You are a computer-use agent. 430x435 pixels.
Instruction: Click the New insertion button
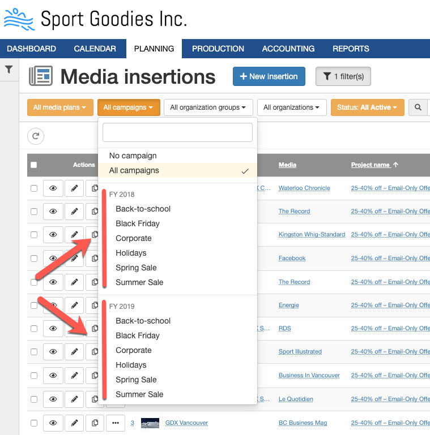[269, 76]
